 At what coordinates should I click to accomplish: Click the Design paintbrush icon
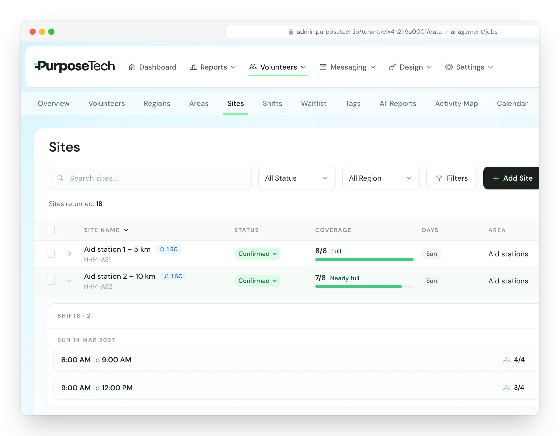392,67
